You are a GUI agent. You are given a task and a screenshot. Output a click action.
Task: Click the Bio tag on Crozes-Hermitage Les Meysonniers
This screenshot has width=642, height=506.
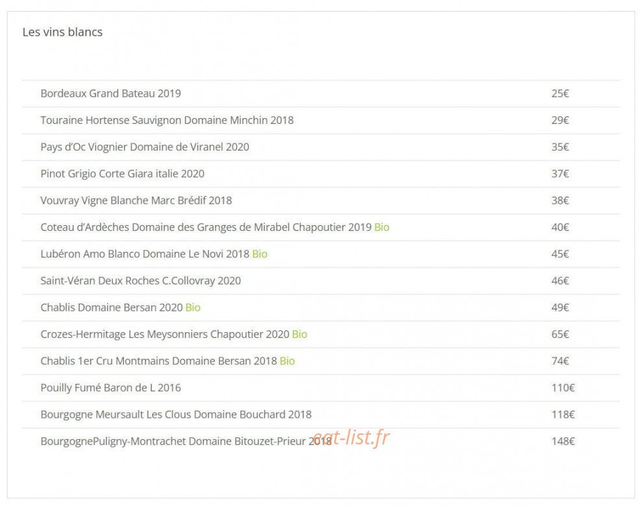pos(299,334)
